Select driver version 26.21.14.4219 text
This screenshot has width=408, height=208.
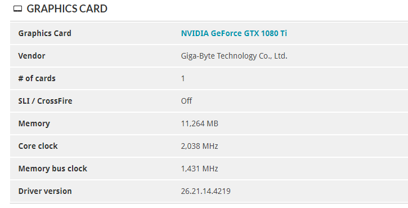click(205, 191)
